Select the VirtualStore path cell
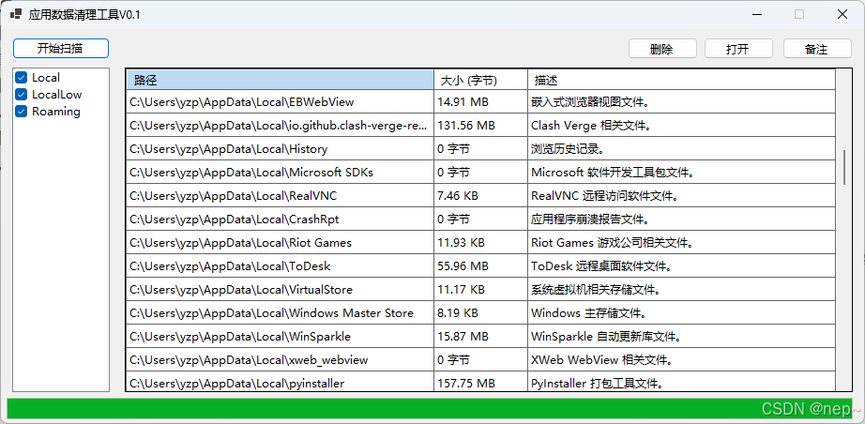 pos(281,290)
